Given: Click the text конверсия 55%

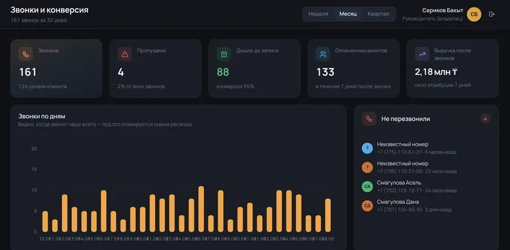Looking at the screenshot, I should (235, 86).
